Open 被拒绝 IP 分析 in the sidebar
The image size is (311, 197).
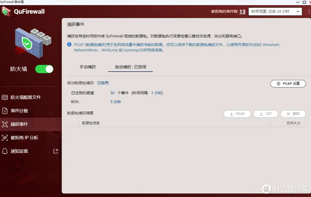click(24, 138)
